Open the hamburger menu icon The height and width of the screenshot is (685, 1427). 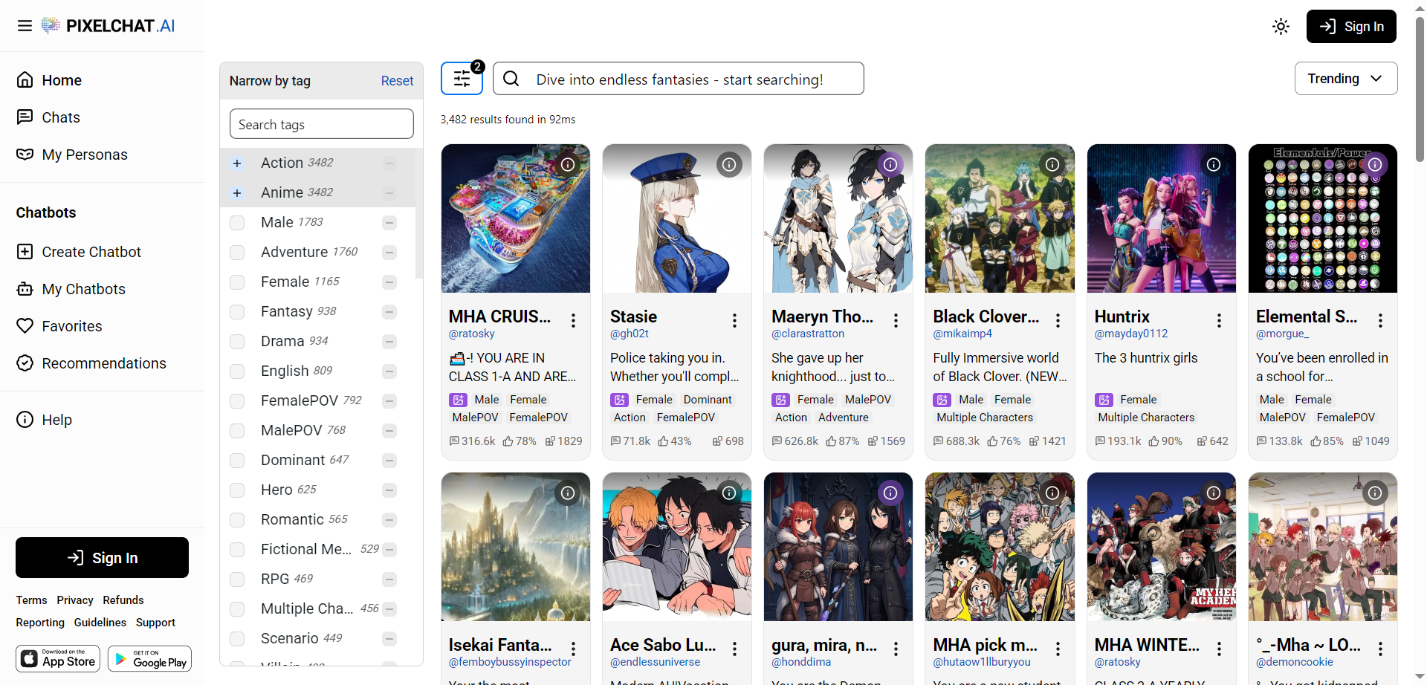pos(25,26)
